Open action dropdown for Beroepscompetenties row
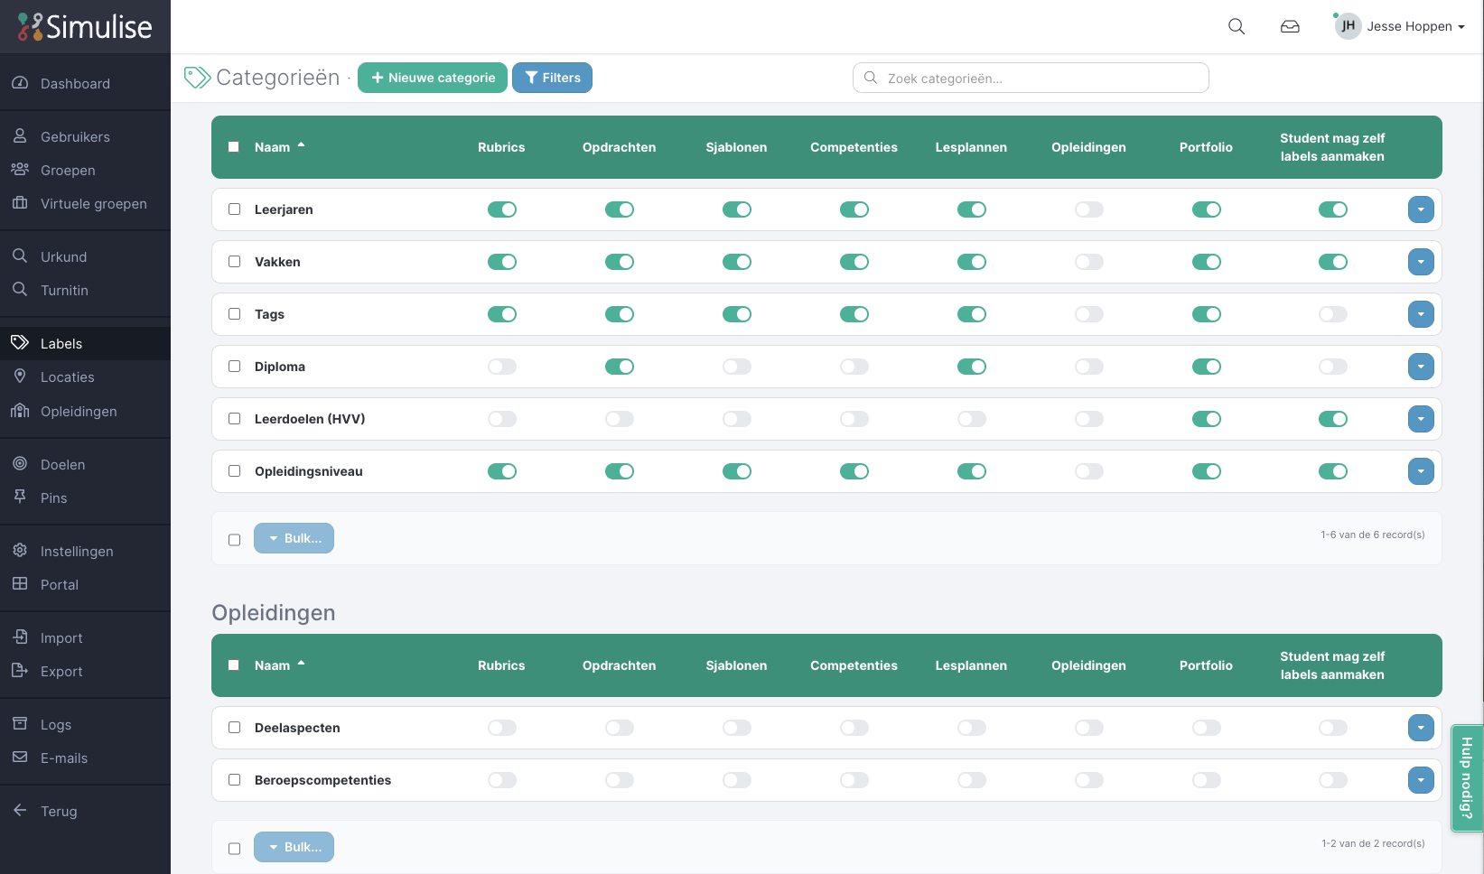1484x874 pixels. pyautogui.click(x=1421, y=780)
